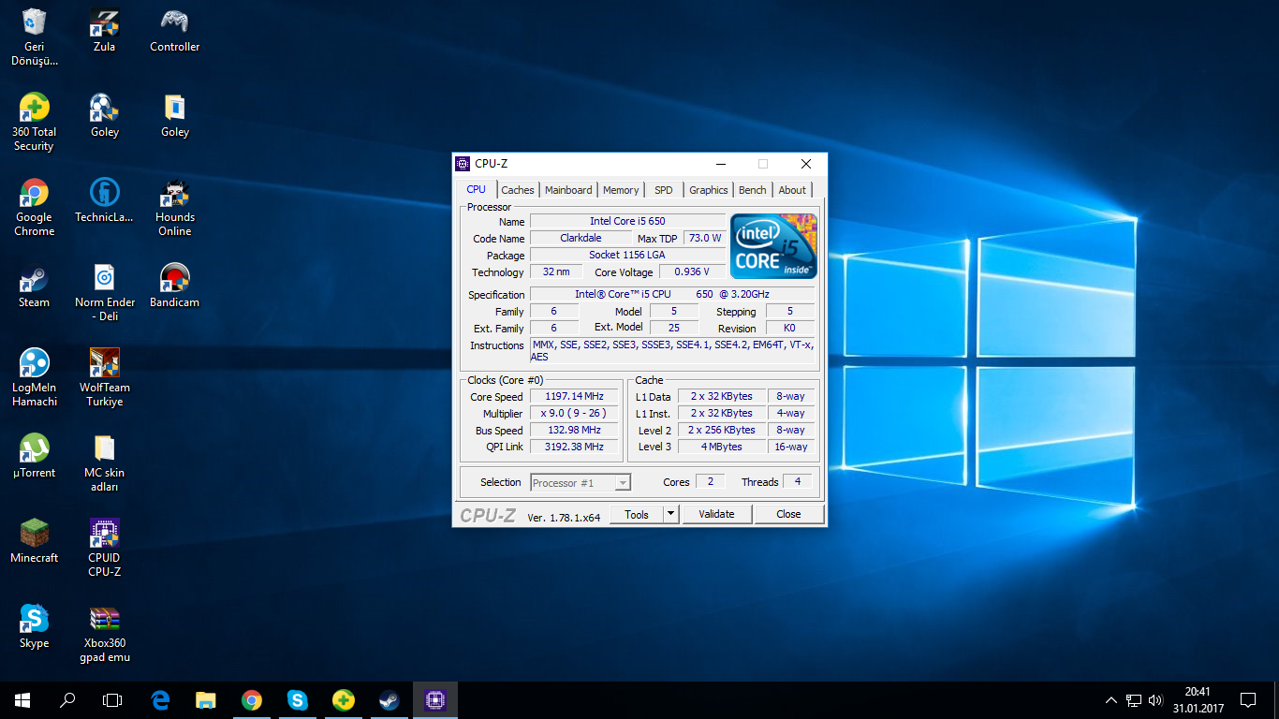Select the CPU tab in CPU-Z

click(477, 189)
